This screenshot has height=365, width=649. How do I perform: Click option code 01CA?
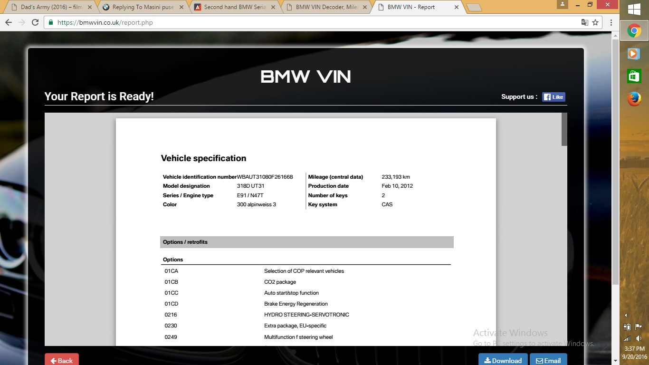172,271
